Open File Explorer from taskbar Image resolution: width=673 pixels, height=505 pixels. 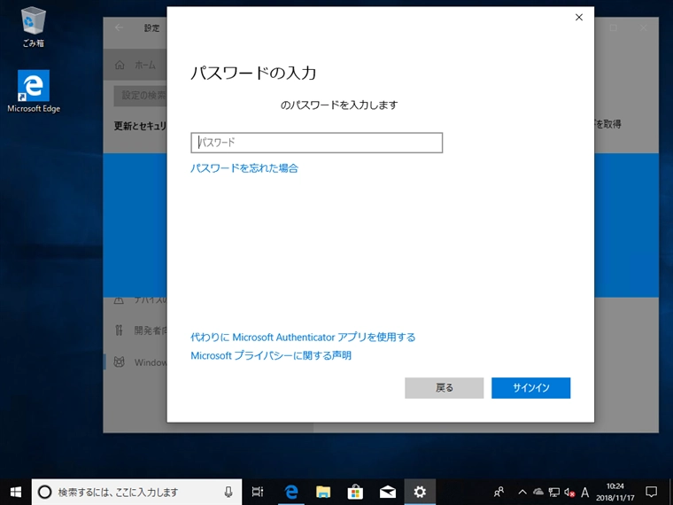[323, 492]
